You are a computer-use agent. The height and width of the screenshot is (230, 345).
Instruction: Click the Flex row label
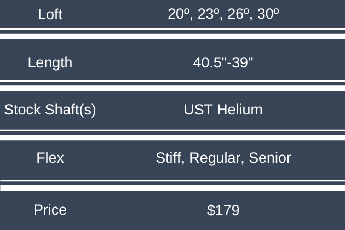(50, 158)
